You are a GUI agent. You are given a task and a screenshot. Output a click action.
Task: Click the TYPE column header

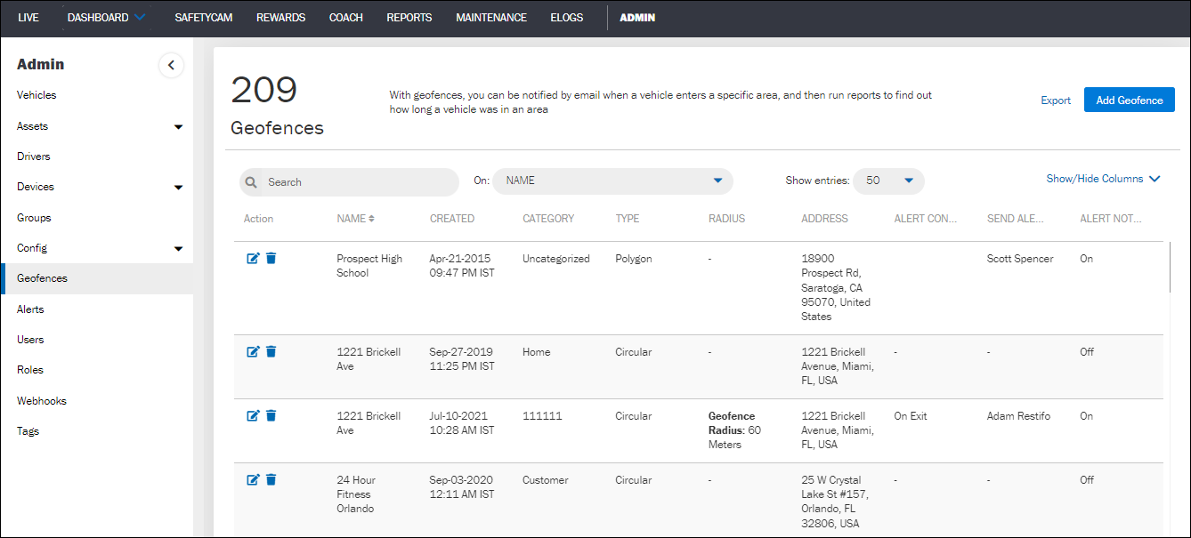[x=628, y=219]
